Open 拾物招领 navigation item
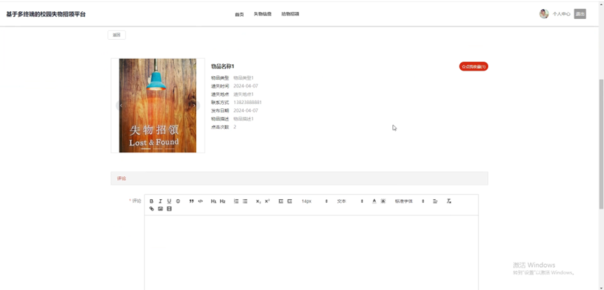604x290 pixels. click(290, 14)
